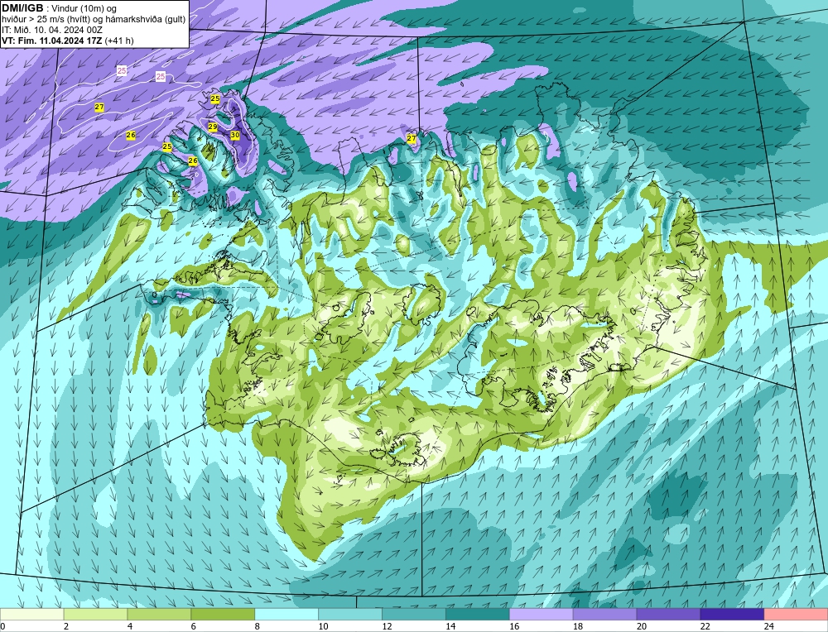The height and width of the screenshot is (632, 828).
Task: Click the legend scale number 24
Action: point(769,626)
